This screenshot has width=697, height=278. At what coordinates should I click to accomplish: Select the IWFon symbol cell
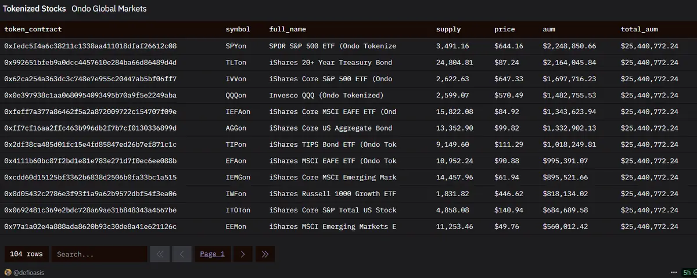click(236, 194)
